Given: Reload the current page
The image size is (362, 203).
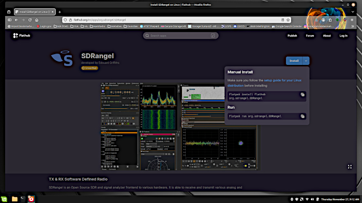Looking at the screenshot, I should pos(30,20).
